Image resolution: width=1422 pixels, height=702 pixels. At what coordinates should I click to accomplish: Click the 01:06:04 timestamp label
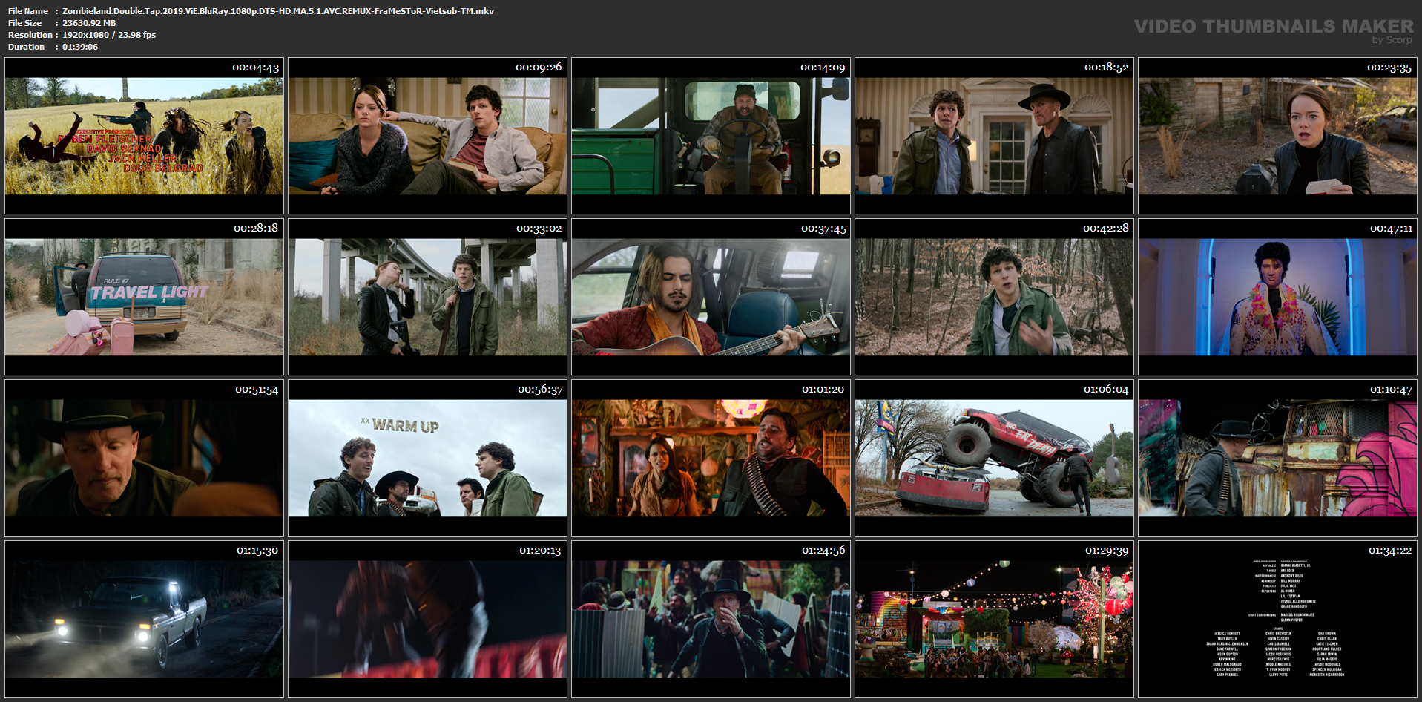click(1106, 390)
